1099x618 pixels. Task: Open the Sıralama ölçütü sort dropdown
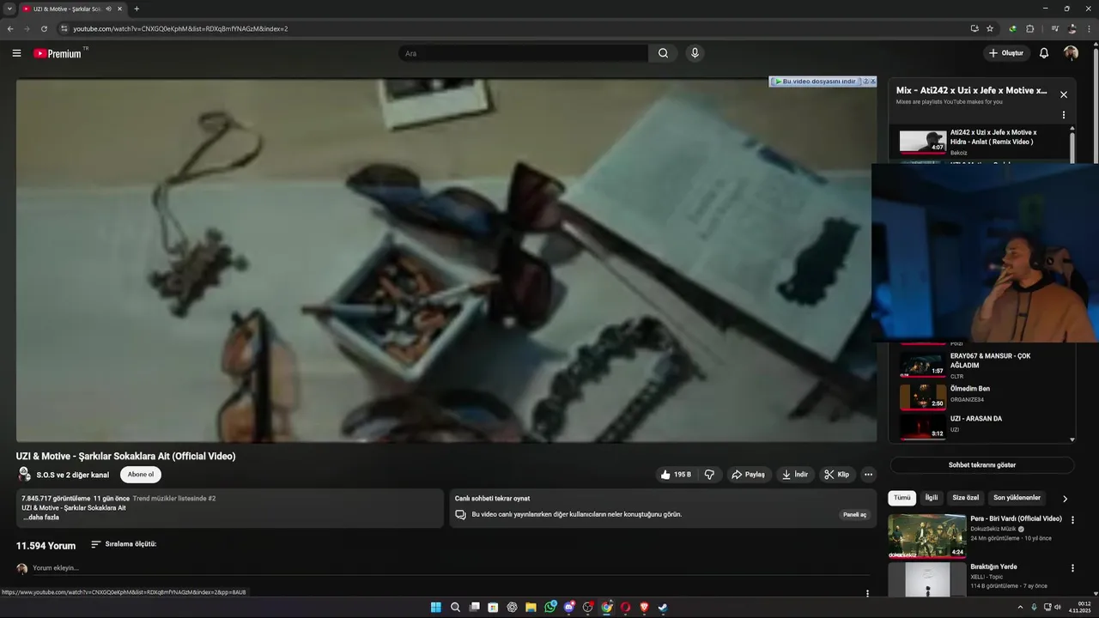click(124, 544)
